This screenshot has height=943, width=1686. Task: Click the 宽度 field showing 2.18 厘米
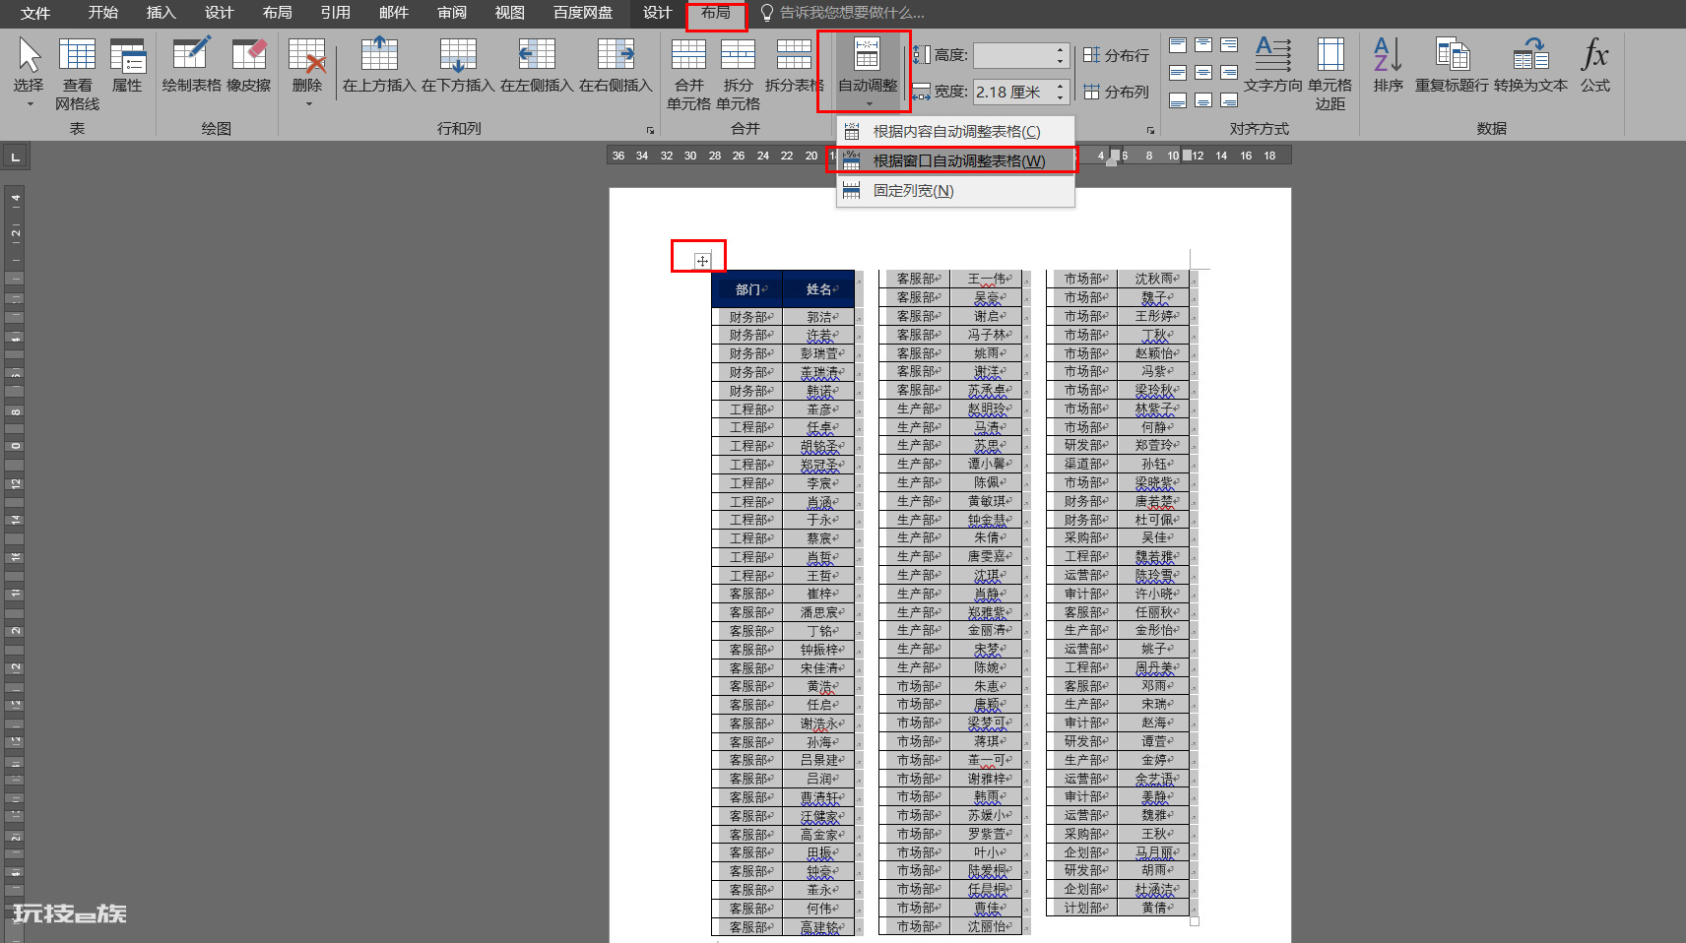pyautogui.click(x=1013, y=92)
